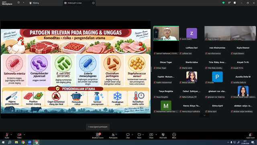Click the Zoom Workplace logo
257x145 pixels.
click(7, 3)
